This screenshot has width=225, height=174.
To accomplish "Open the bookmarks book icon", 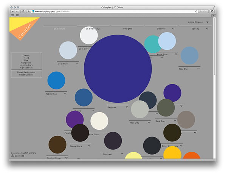I will point(12,15).
